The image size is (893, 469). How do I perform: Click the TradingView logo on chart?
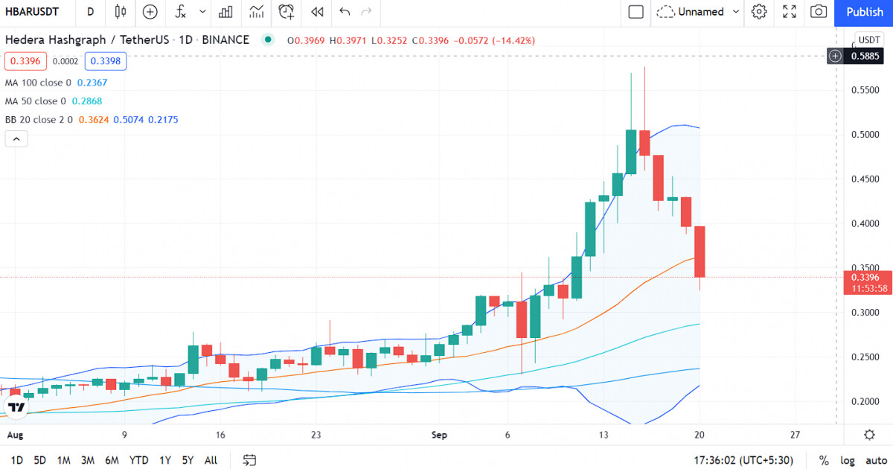click(x=15, y=407)
